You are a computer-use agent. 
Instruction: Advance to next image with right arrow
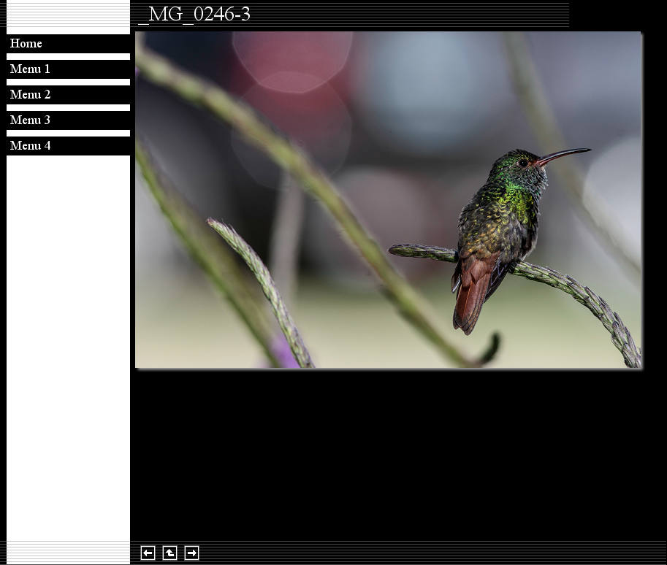click(x=191, y=553)
